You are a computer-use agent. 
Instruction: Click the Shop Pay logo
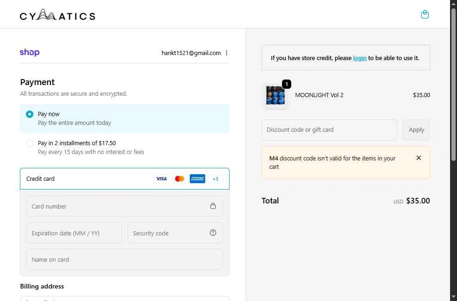30,52
